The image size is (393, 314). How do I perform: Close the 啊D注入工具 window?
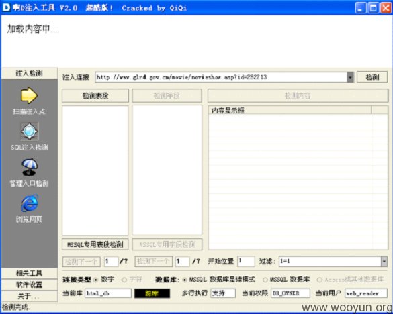[x=386, y=8]
